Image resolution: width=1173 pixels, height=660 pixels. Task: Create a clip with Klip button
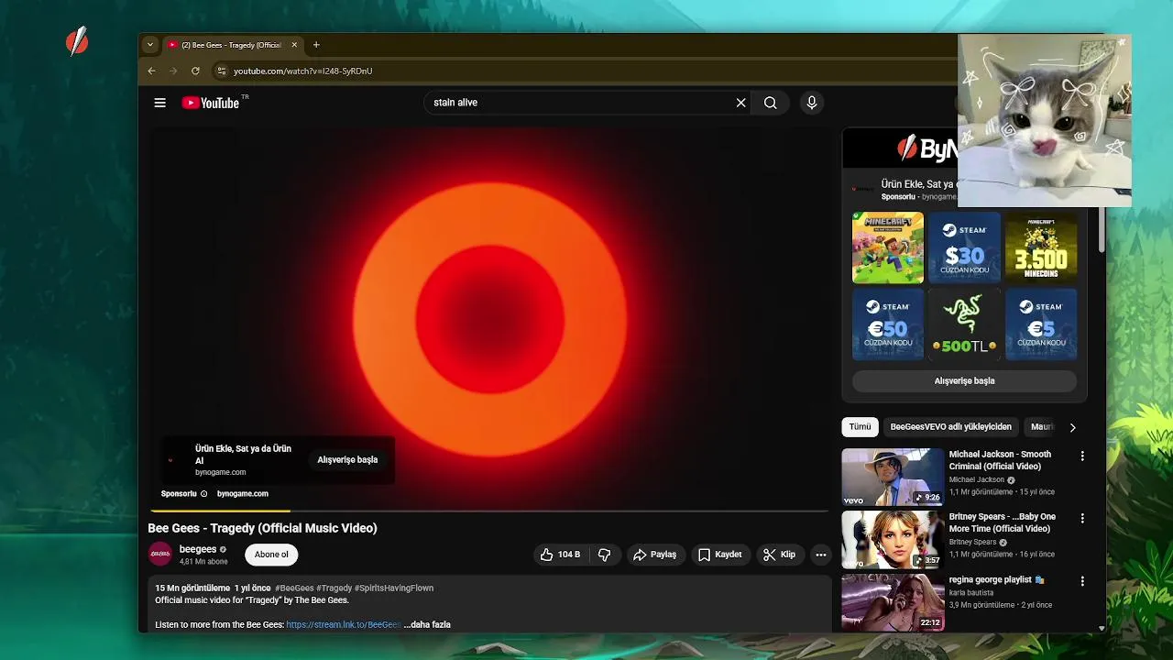click(779, 555)
